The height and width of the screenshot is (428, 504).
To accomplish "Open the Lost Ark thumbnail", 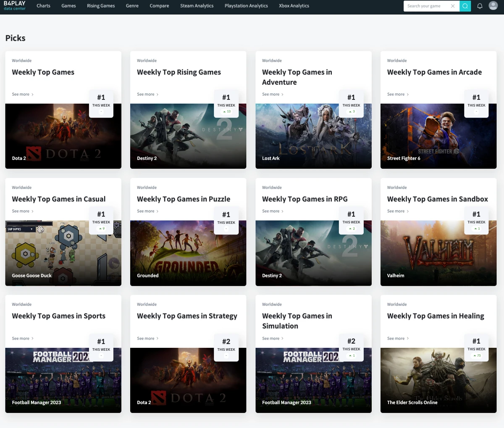I will tap(313, 136).
